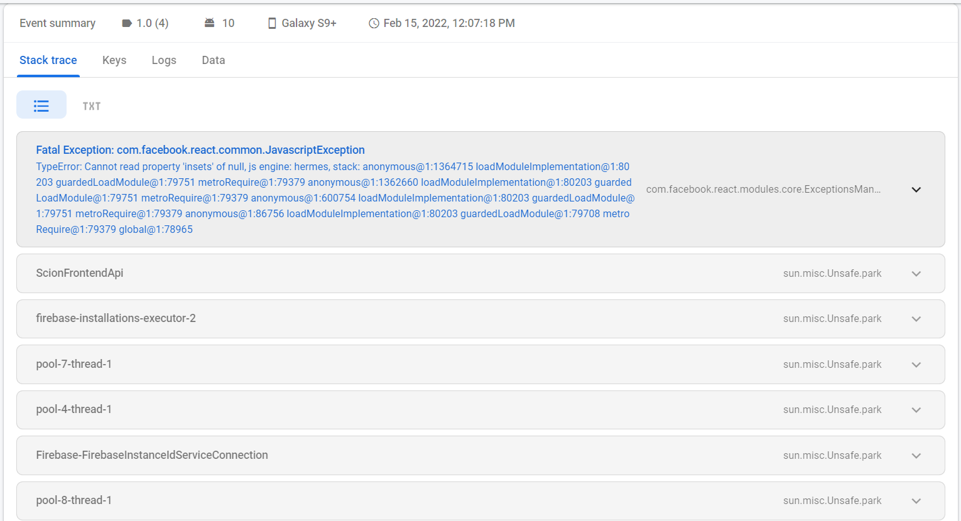
Task: Click the JavascriptException fatal error title
Action: click(200, 150)
